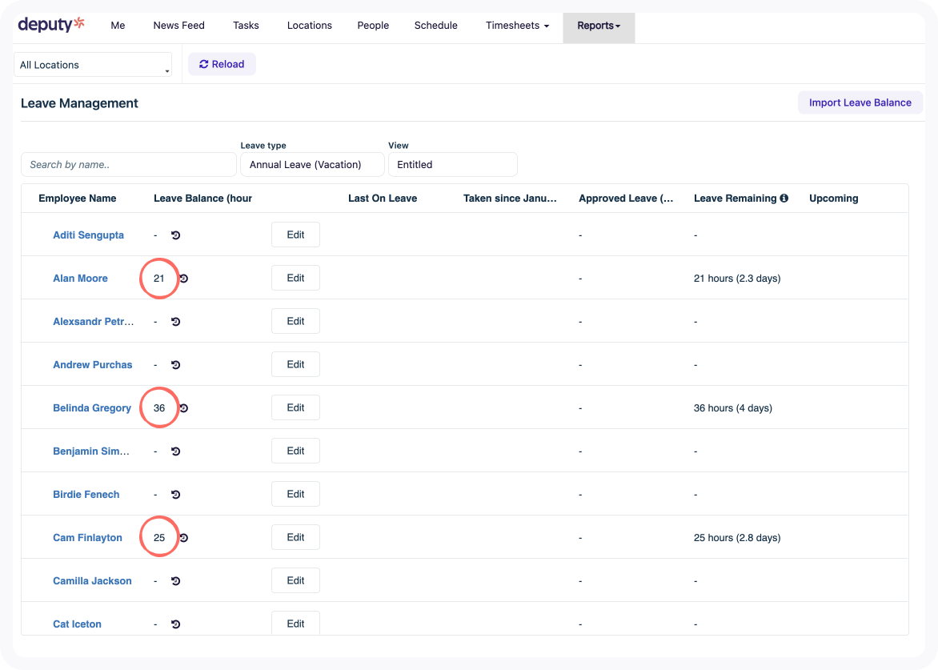Expand the Timesheets menu
This screenshot has width=938, height=670.
pos(517,25)
